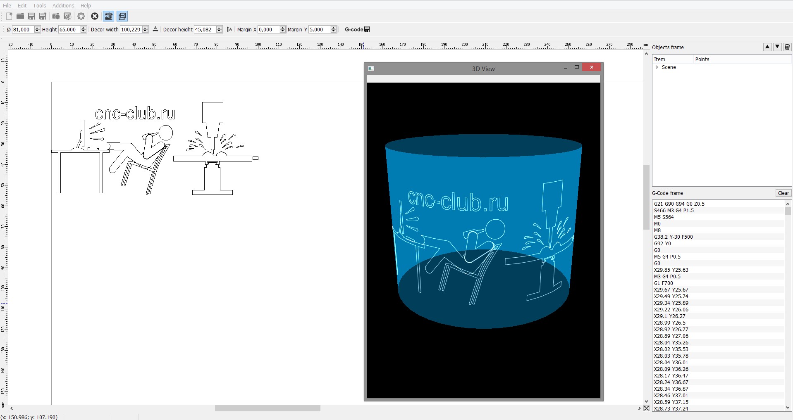The height and width of the screenshot is (420, 793).
Task: Select G-code line 'S466 M3 G4 P1.5'
Action: (x=719, y=211)
